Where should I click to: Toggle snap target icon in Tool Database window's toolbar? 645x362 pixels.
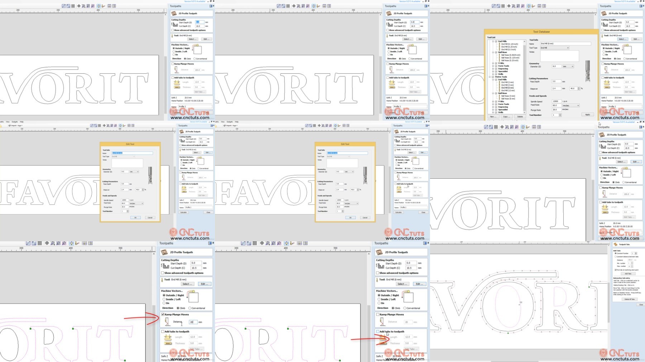pyautogui.click(x=529, y=6)
